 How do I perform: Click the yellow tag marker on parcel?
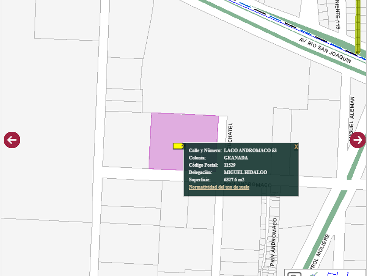click(x=178, y=146)
